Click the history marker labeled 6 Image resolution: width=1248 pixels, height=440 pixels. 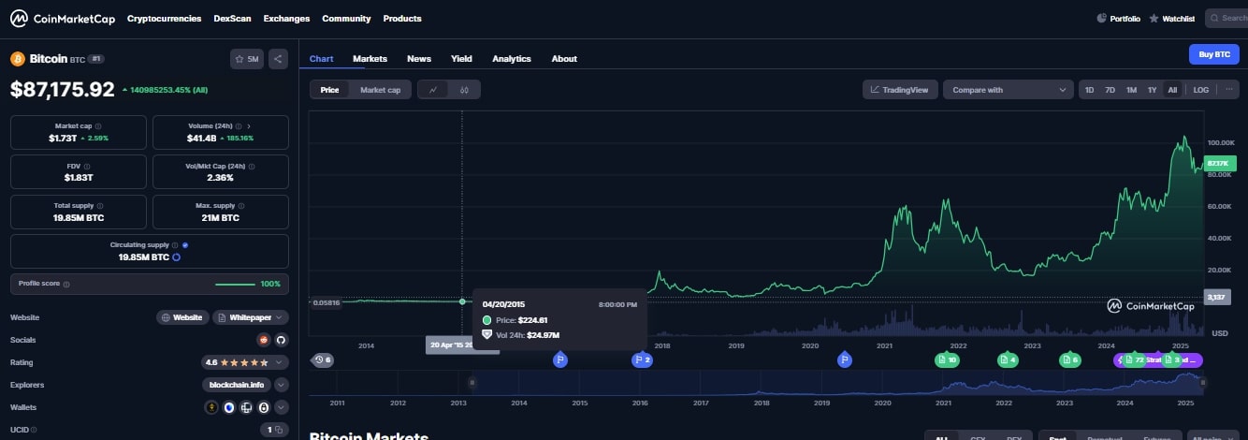point(323,359)
